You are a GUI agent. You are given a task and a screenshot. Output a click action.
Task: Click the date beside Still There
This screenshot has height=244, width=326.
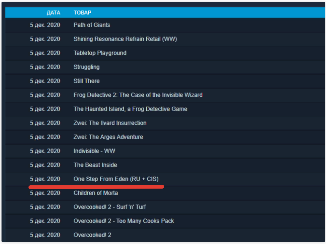click(x=45, y=81)
